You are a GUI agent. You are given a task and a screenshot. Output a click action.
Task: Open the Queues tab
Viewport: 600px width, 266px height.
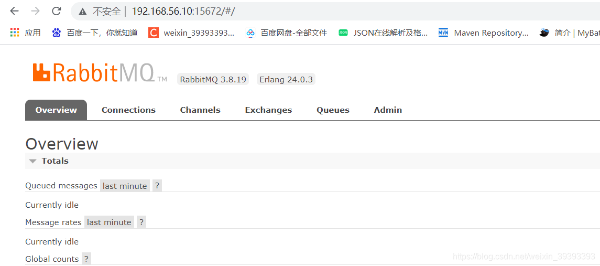pos(333,110)
